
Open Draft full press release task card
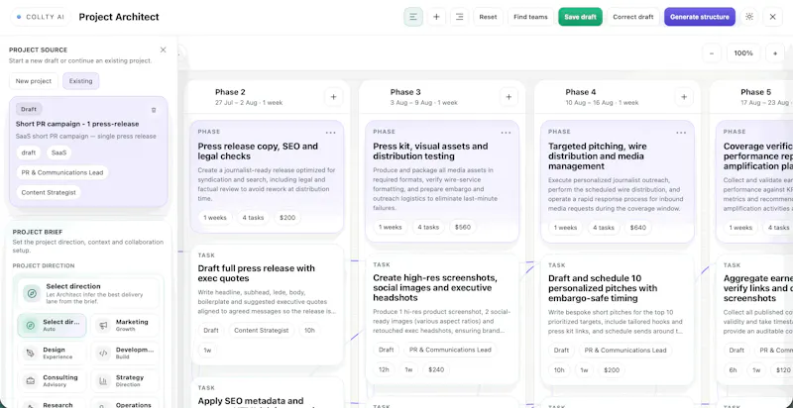tap(267, 304)
